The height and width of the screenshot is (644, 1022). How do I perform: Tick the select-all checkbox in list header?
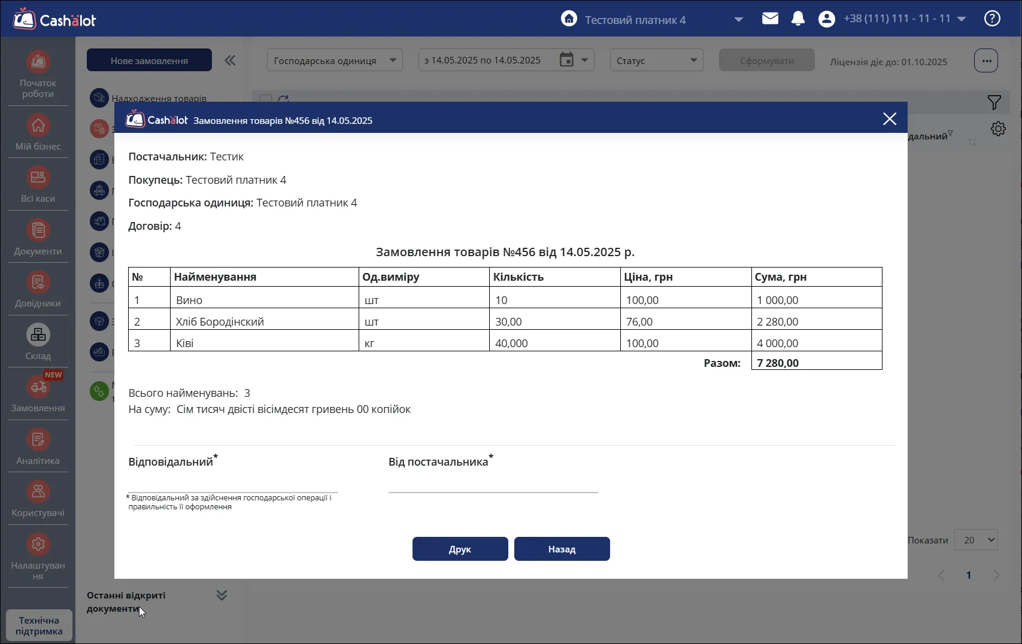tap(266, 99)
